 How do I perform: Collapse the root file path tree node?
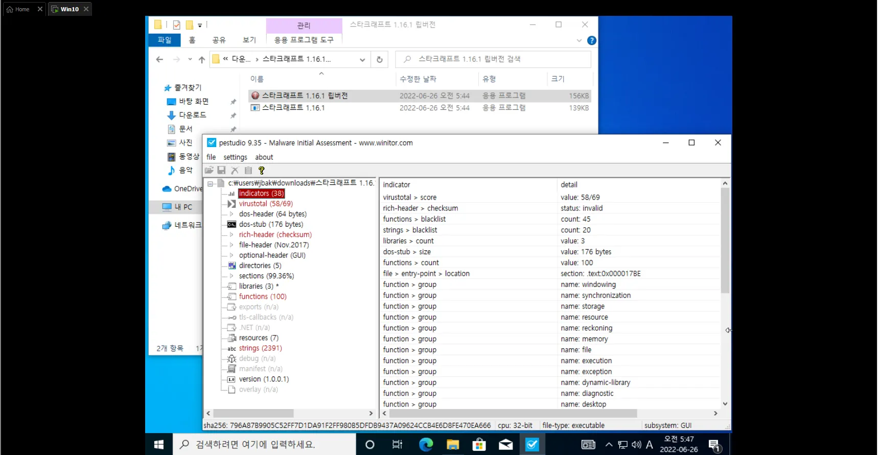(210, 183)
